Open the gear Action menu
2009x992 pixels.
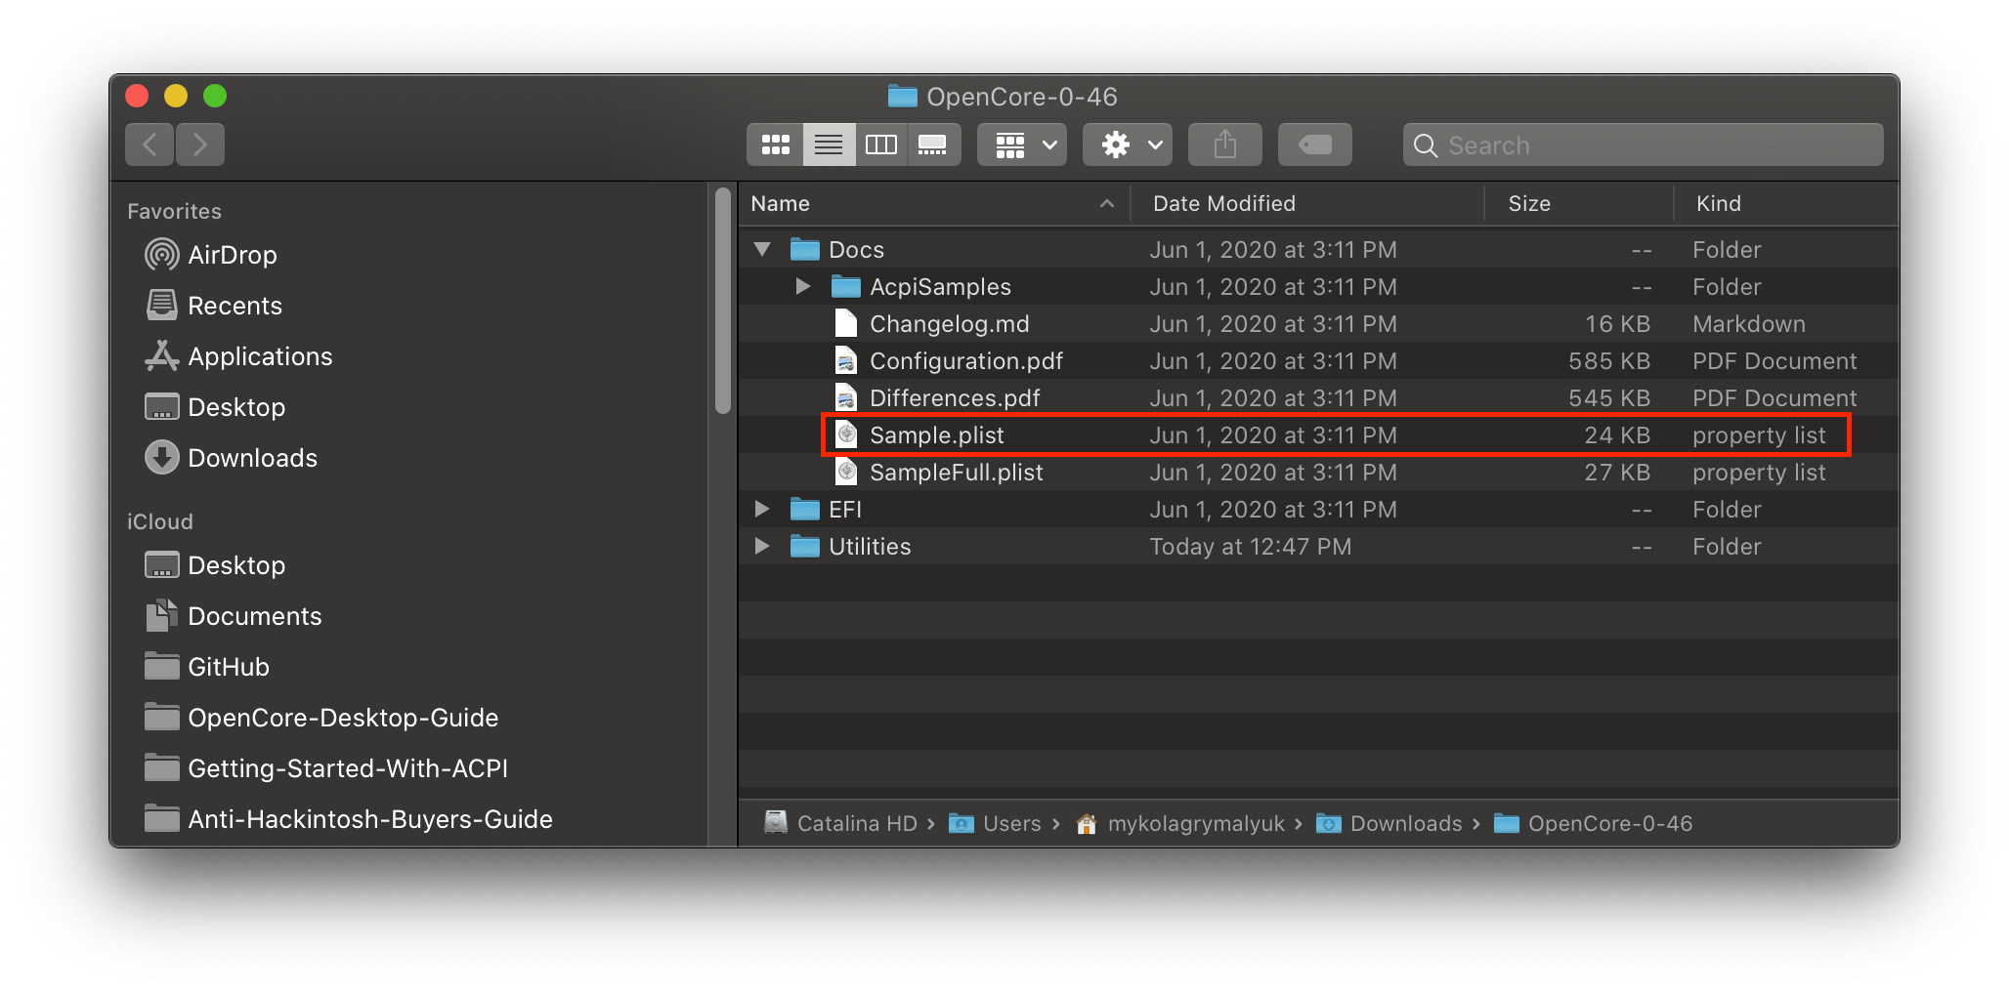(1128, 145)
